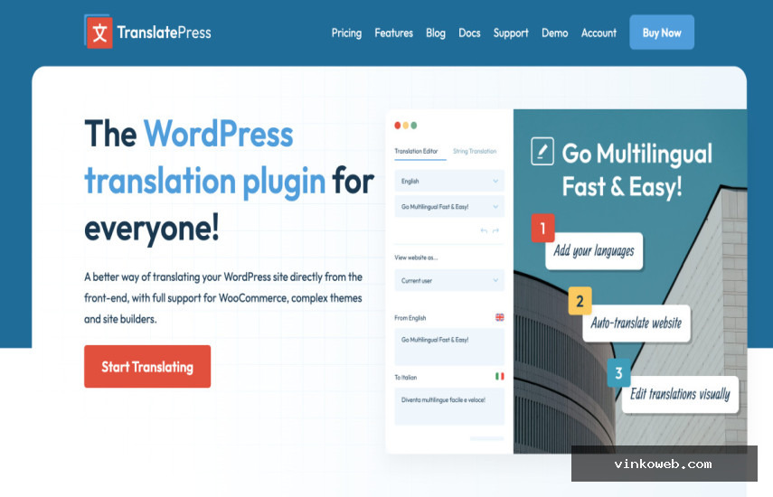The height and width of the screenshot is (497, 773).
Task: Open the Blog link in navigation
Action: [x=435, y=33]
